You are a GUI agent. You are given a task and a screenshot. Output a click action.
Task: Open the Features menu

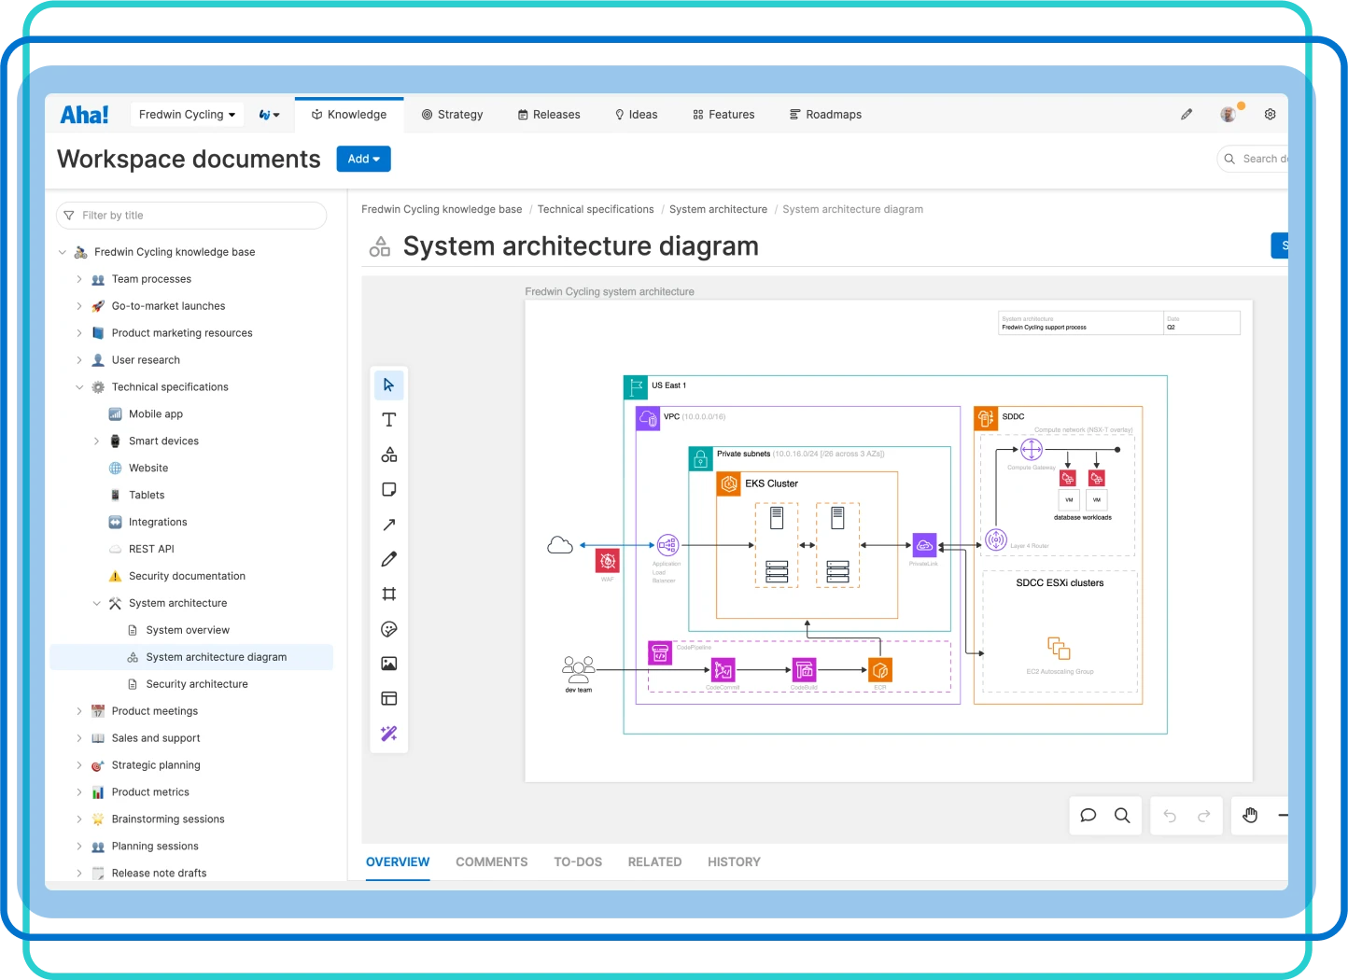click(723, 115)
